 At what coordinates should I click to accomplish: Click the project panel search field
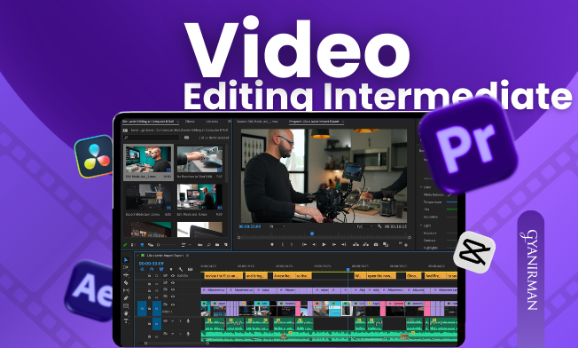coord(152,138)
